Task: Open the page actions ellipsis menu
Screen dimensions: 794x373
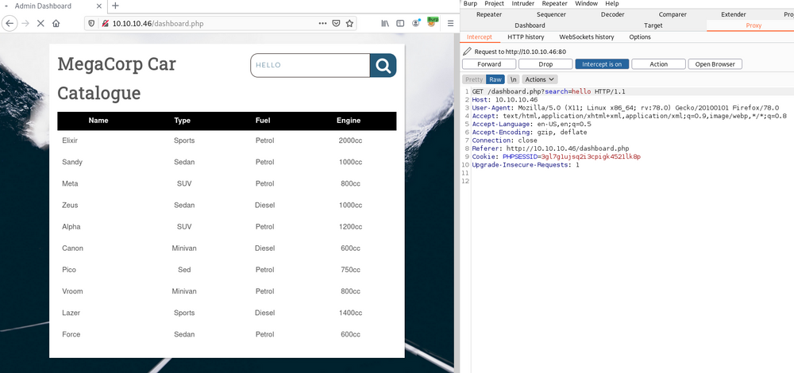Action: [322, 24]
